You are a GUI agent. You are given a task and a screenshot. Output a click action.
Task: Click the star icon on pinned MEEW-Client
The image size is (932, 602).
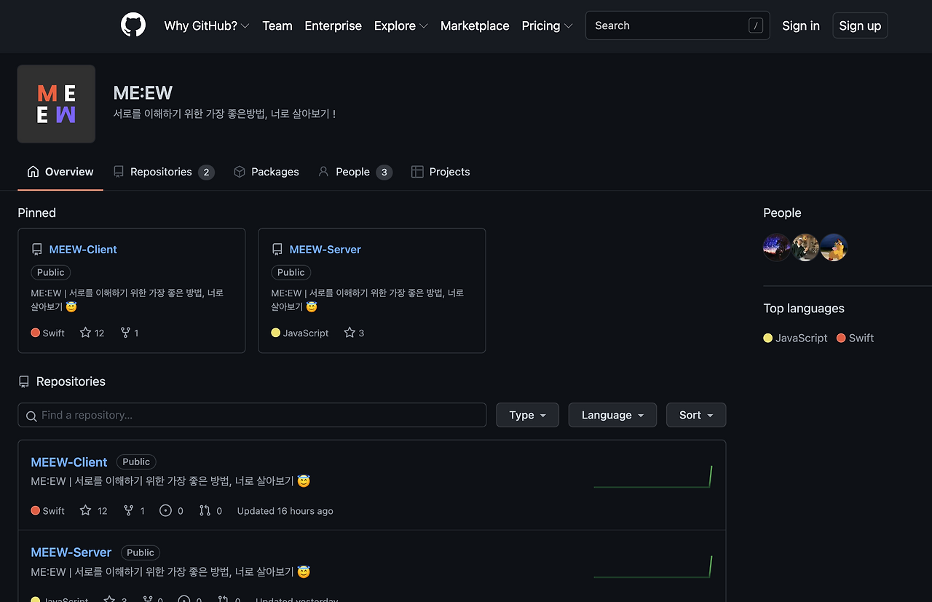tap(85, 333)
